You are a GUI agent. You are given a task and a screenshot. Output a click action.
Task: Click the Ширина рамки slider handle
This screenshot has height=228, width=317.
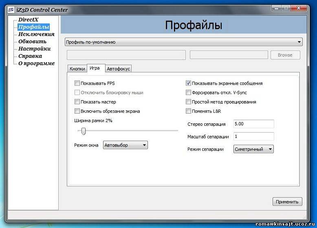click(x=83, y=131)
